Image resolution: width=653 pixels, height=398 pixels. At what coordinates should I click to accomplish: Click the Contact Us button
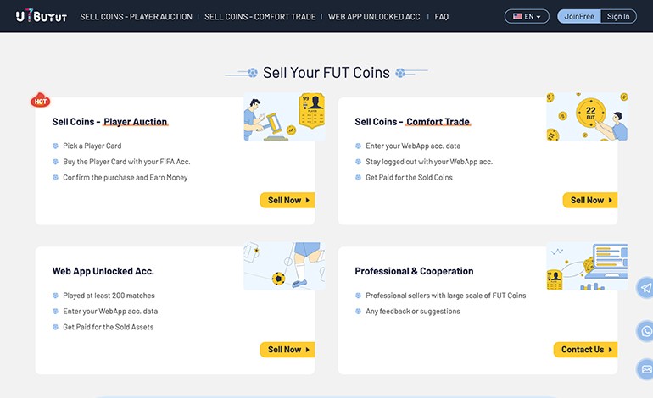click(x=585, y=350)
